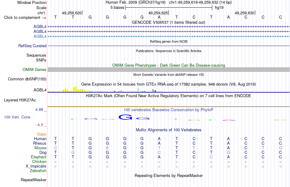Click the Window Position label

click(x=32, y=2)
